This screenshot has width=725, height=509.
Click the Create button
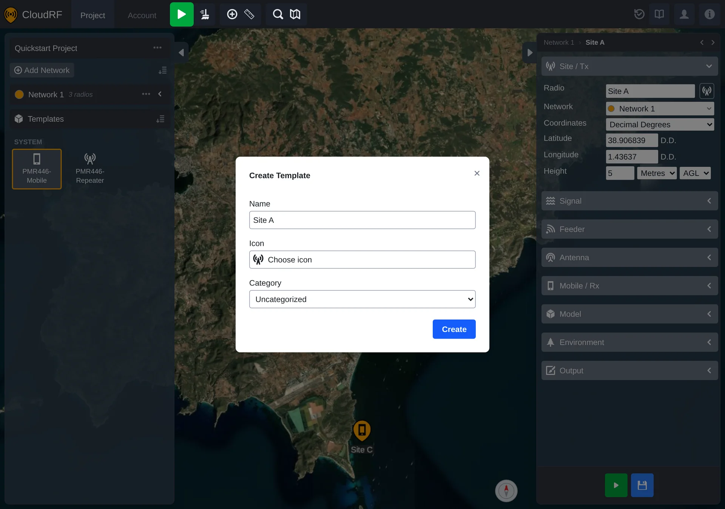pyautogui.click(x=454, y=329)
